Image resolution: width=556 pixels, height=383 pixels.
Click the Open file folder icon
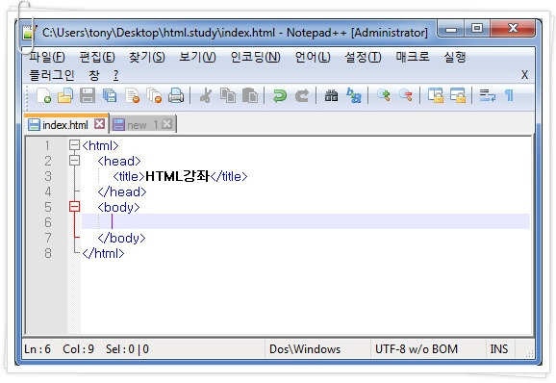point(65,95)
